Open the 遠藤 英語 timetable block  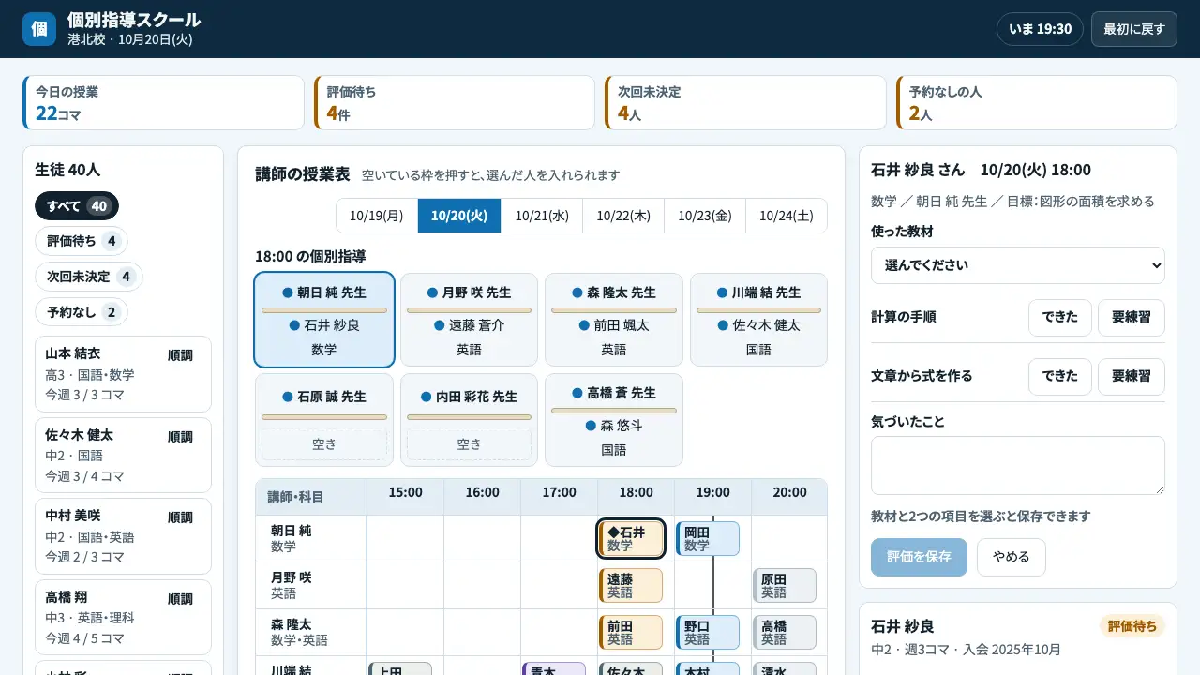click(x=631, y=586)
